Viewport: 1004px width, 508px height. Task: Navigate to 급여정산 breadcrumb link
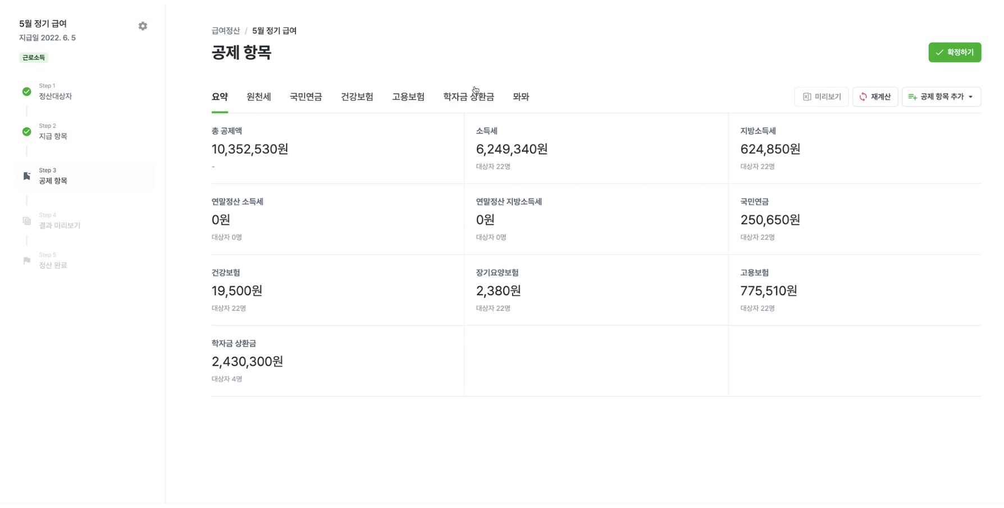click(x=225, y=31)
